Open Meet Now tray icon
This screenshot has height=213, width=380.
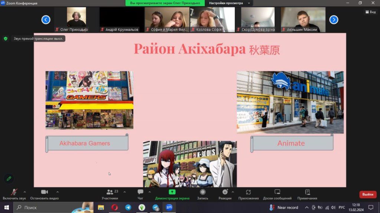click(x=313, y=207)
